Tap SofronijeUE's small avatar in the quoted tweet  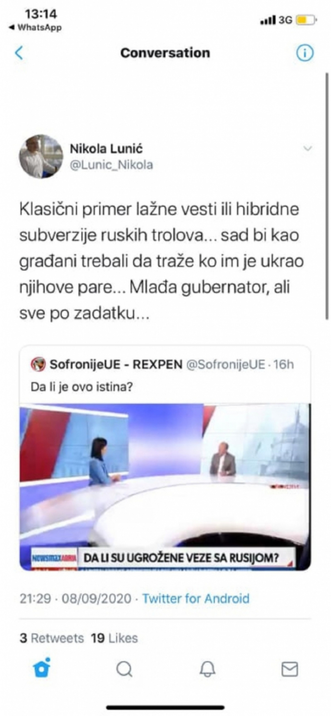[38, 364]
